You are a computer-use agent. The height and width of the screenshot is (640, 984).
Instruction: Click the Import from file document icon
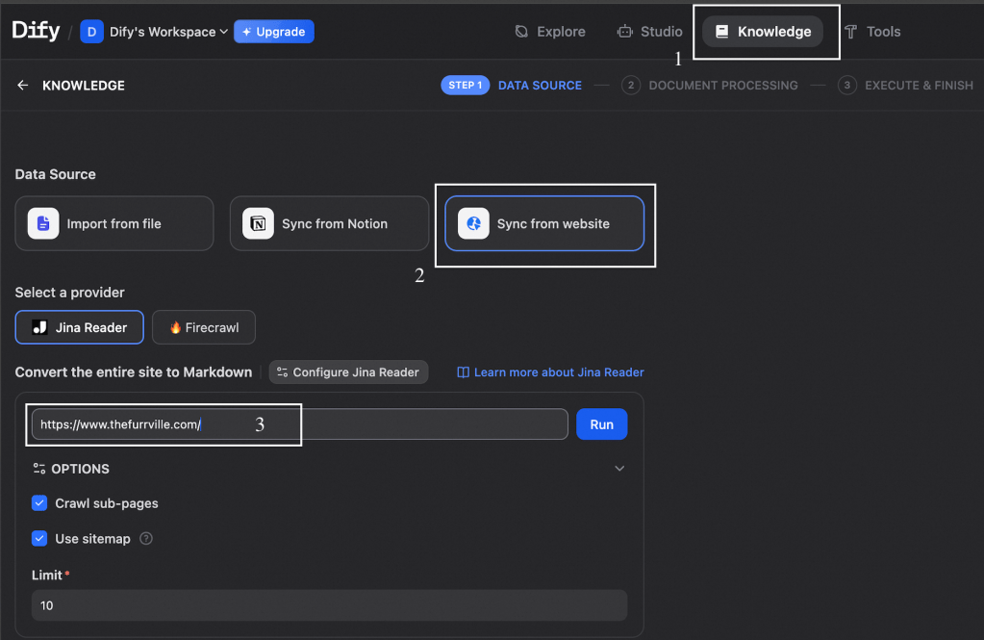43,223
